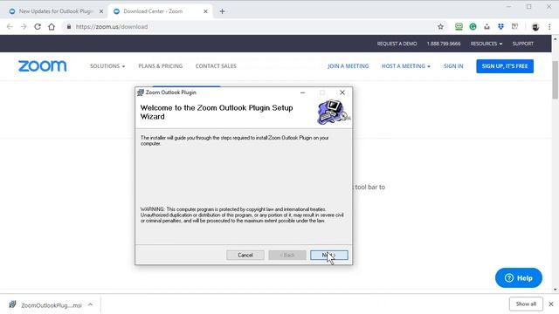559x314 pixels.
Task: Open Plans & Pricing
Action: tap(161, 66)
